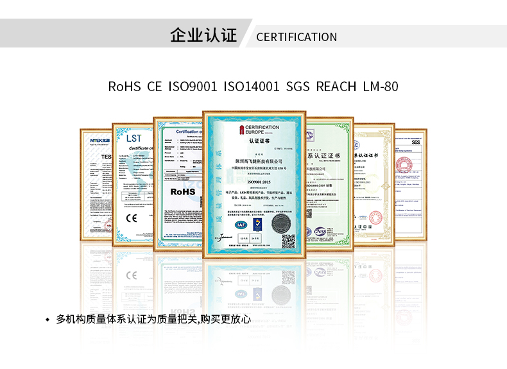507x369 pixels.
Task: Click the Certification Europe logo
Action: pyautogui.click(x=255, y=131)
